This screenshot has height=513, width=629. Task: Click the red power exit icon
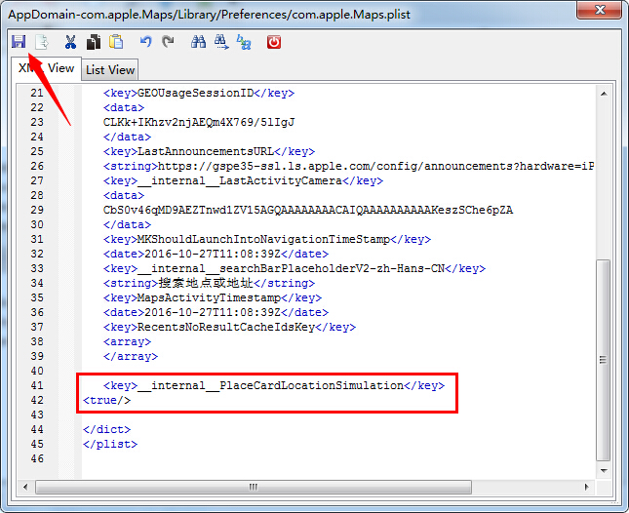[x=274, y=42]
